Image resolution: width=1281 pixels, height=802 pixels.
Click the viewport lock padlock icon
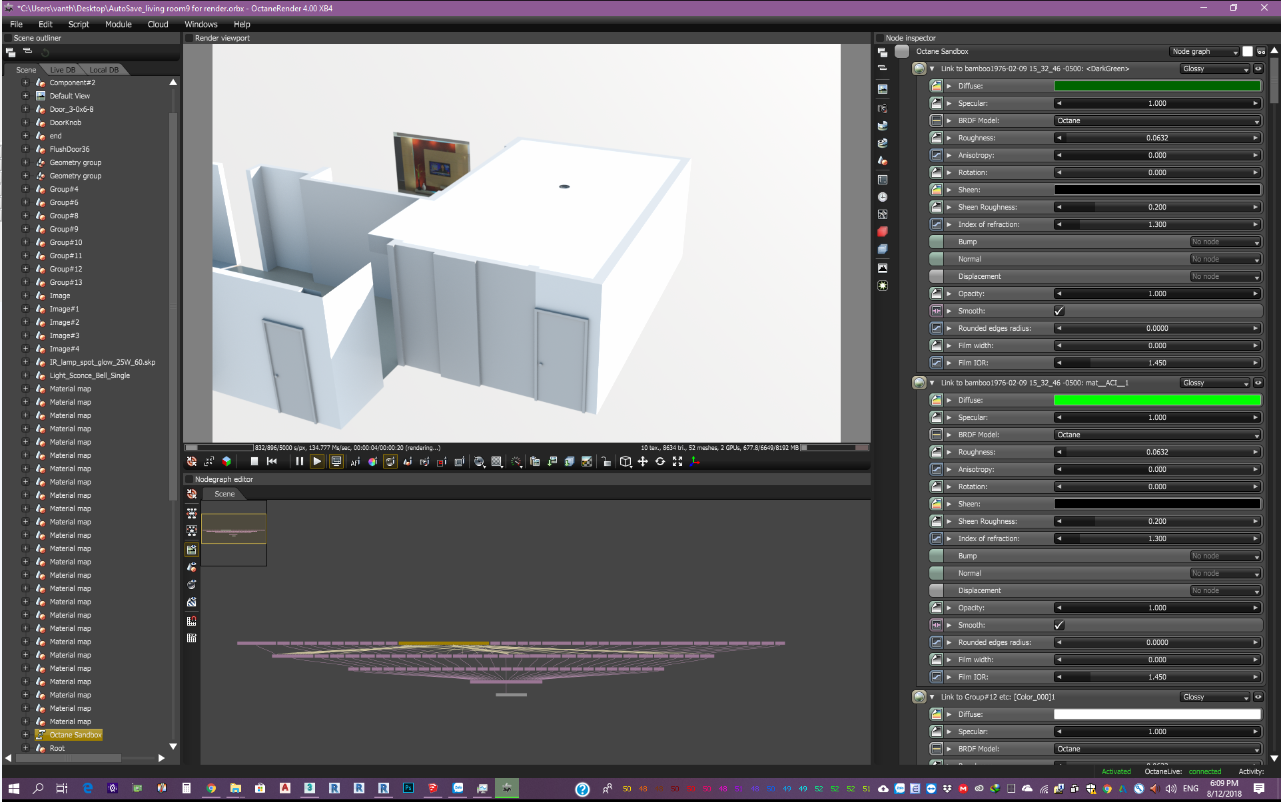606,461
